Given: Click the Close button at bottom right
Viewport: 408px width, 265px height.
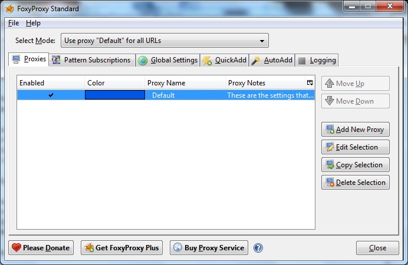Looking at the screenshot, I should click(x=377, y=248).
